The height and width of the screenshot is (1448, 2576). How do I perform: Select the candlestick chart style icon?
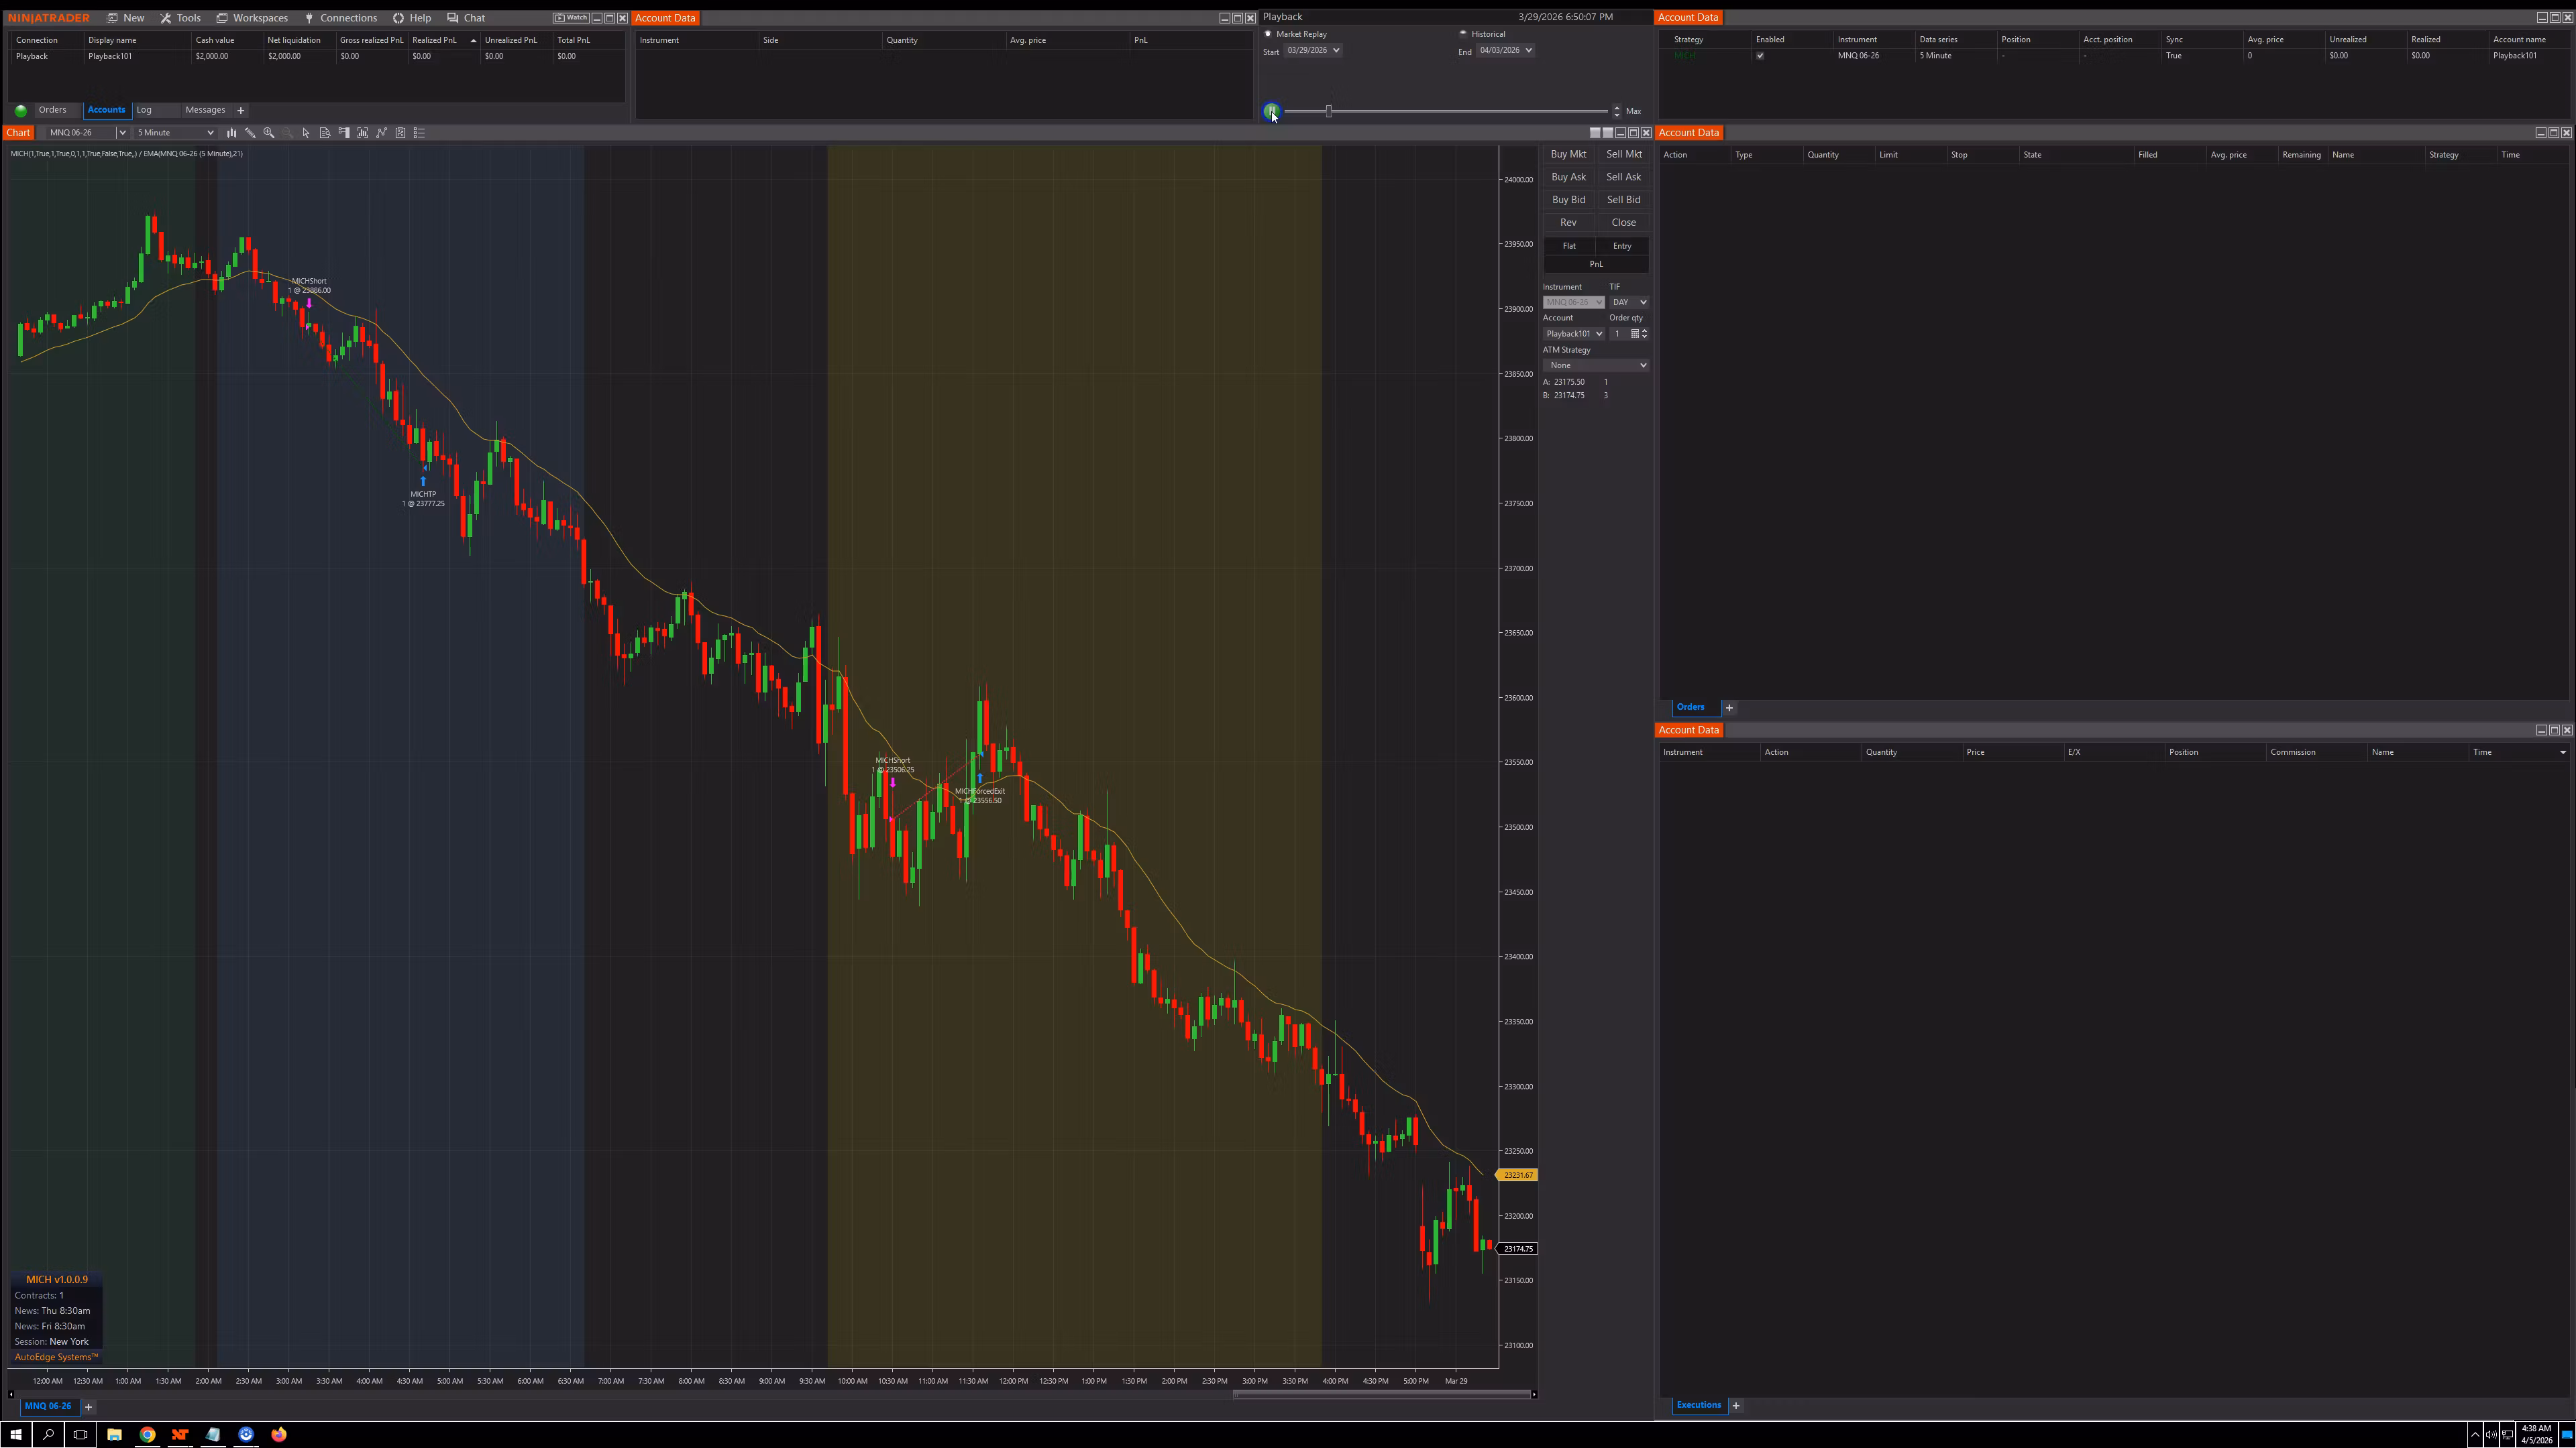(232, 133)
